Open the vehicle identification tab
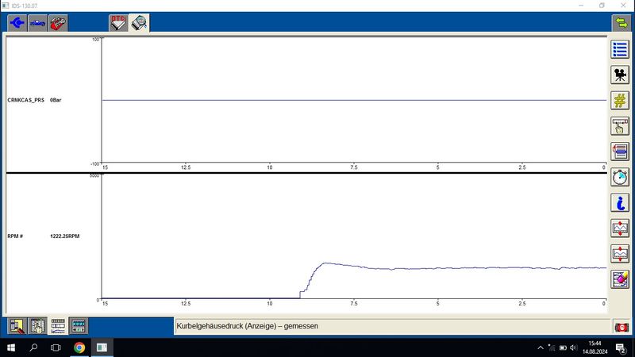Viewport: 635px width, 357px height. tap(37, 23)
